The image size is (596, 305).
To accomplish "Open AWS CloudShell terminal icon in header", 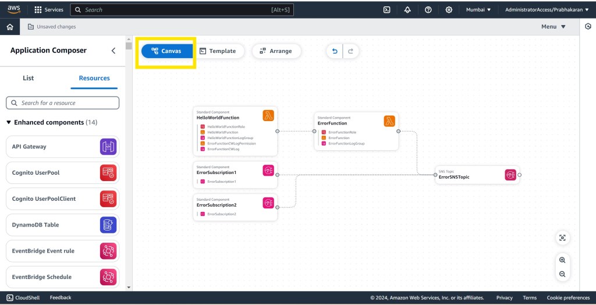I will pos(387,10).
